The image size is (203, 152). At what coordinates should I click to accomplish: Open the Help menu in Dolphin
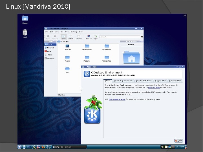click(81, 32)
